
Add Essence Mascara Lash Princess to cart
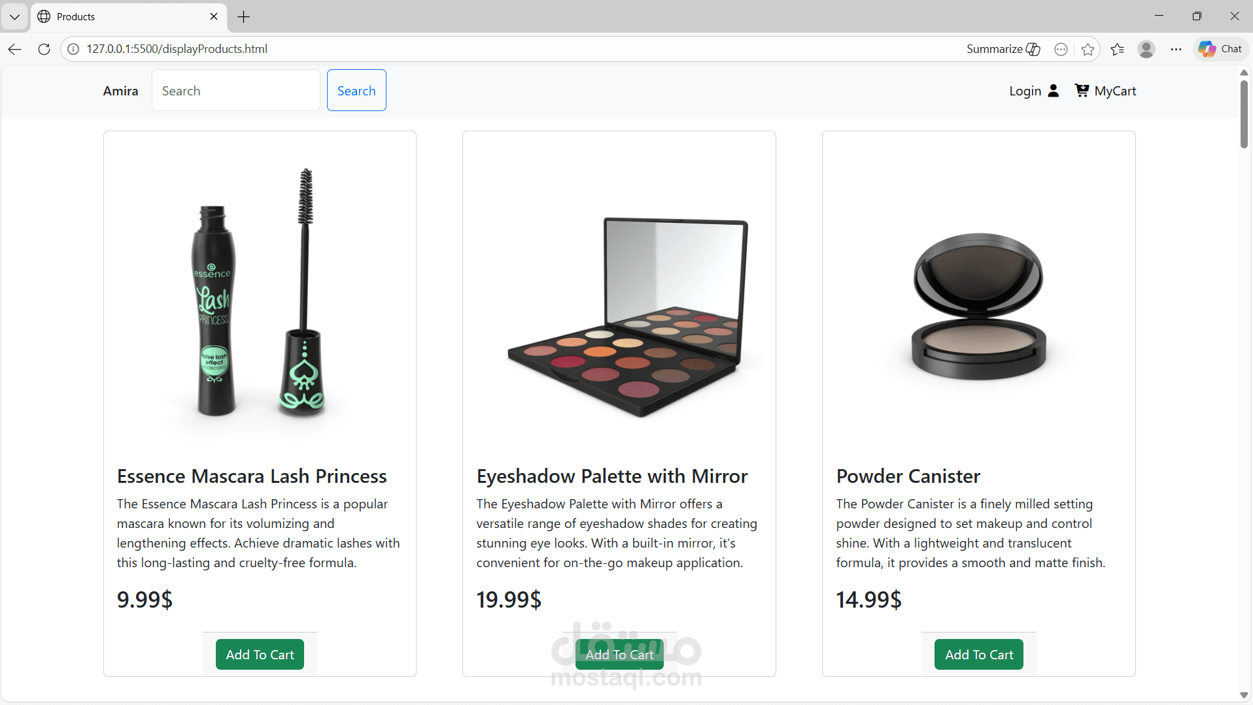click(260, 654)
